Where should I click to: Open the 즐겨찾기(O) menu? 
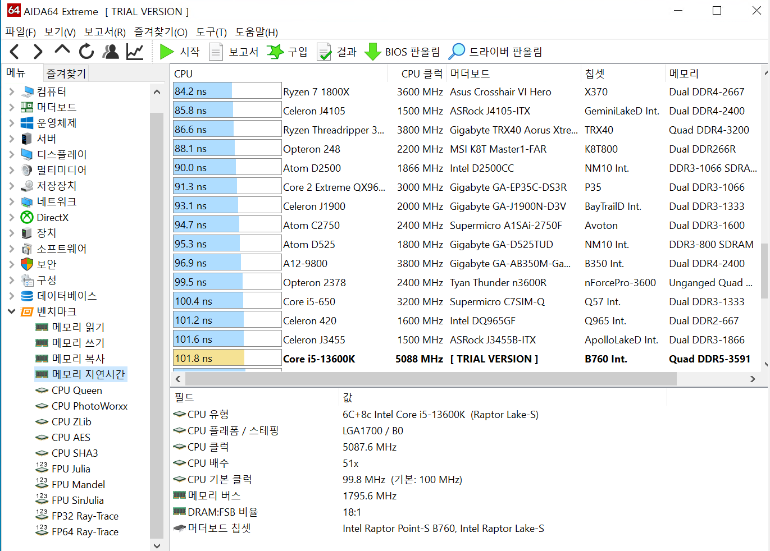(x=161, y=32)
